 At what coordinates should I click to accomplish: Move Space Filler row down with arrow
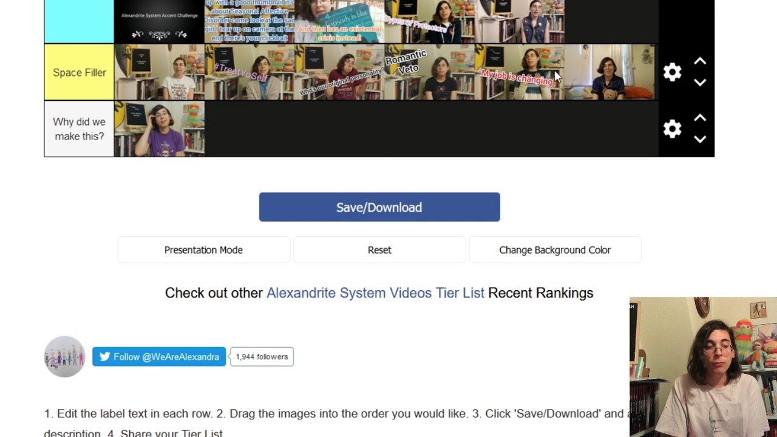(x=700, y=83)
